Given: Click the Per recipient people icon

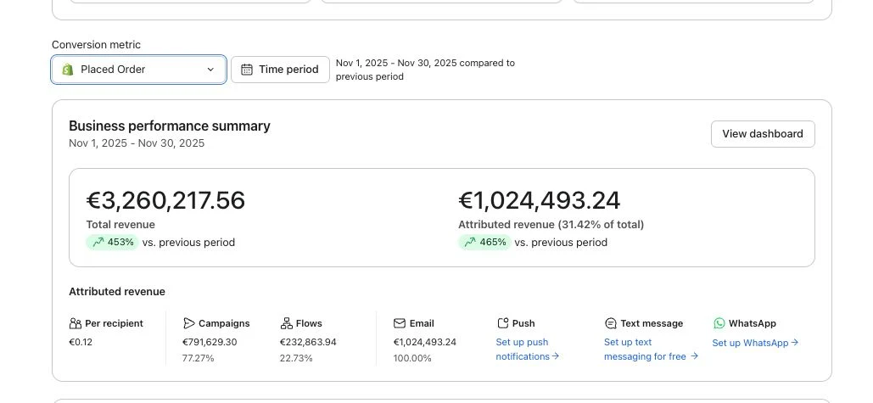Looking at the screenshot, I should tap(76, 323).
